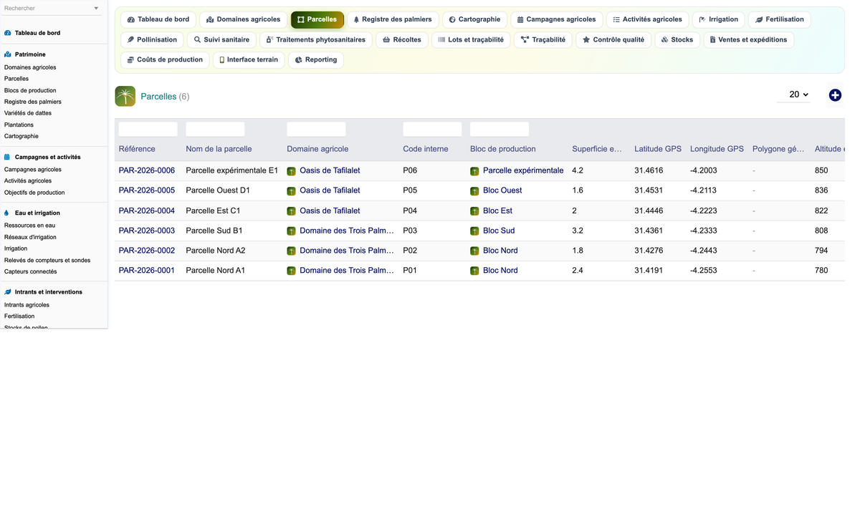Screen dimensions: 860x532
Task: Click the Campagnes et activités calendar icon
Action: [x=8, y=157]
